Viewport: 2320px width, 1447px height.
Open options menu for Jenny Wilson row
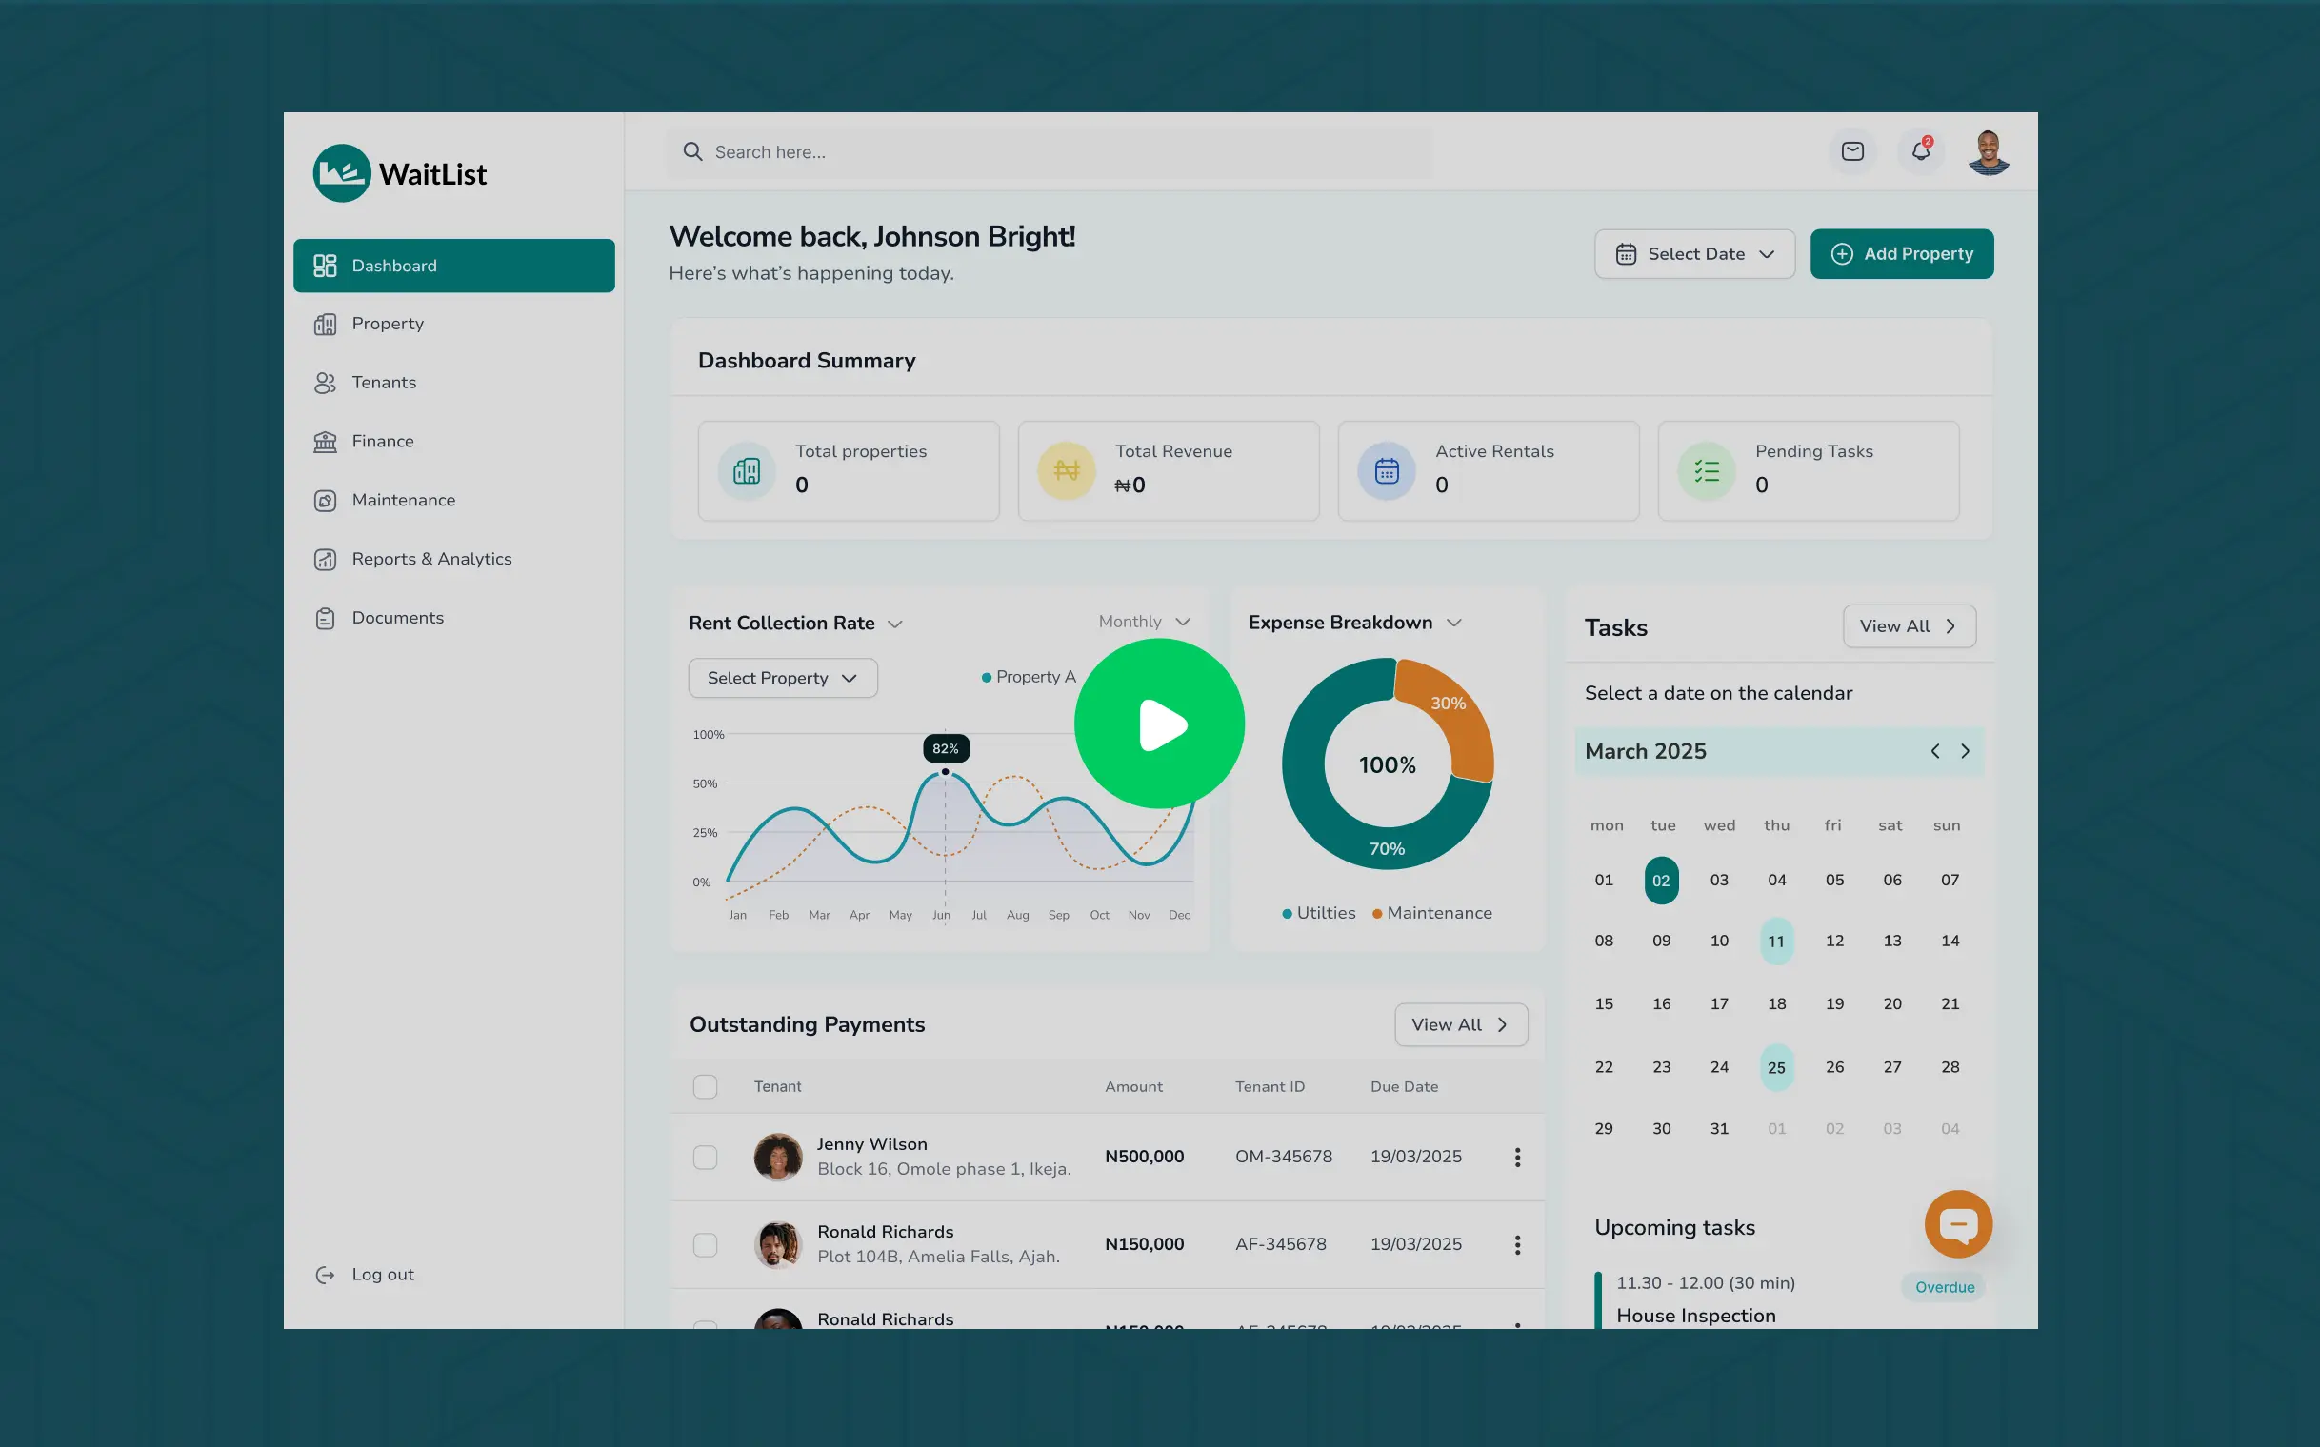coord(1516,1157)
